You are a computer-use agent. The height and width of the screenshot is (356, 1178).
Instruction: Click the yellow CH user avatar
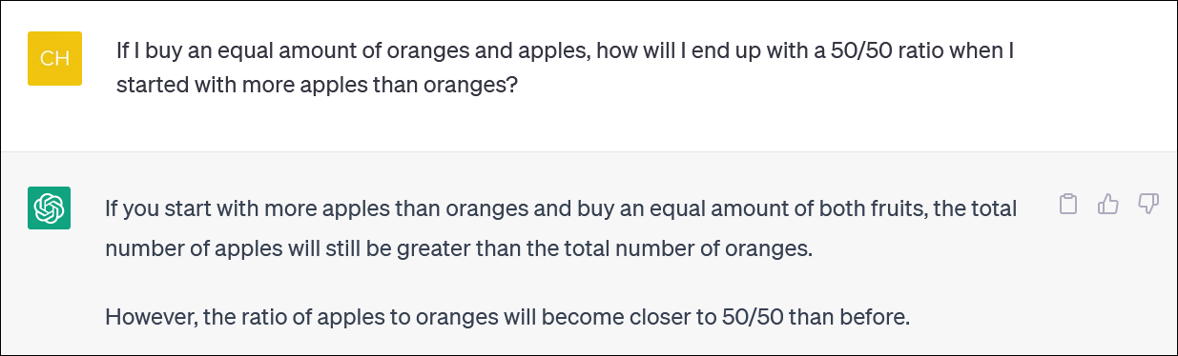tap(54, 58)
